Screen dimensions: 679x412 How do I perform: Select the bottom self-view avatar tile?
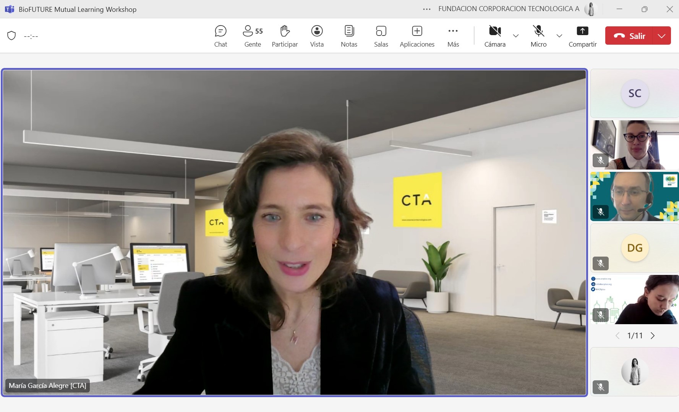click(x=635, y=372)
